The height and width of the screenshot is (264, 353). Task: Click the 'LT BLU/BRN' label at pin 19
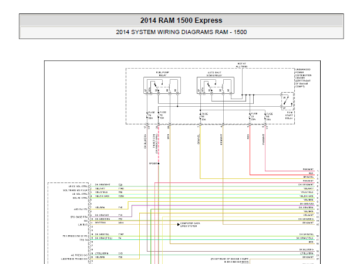(x=102, y=253)
